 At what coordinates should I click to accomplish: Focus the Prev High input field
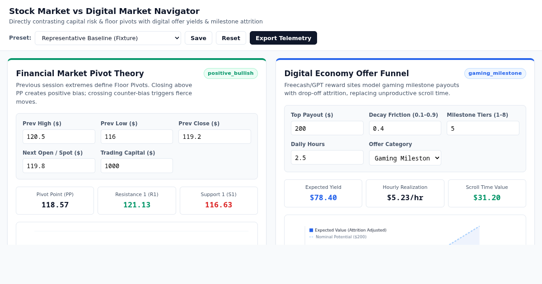click(x=59, y=137)
